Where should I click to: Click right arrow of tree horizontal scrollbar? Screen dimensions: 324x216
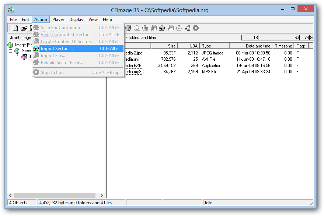pyautogui.click(x=102, y=195)
